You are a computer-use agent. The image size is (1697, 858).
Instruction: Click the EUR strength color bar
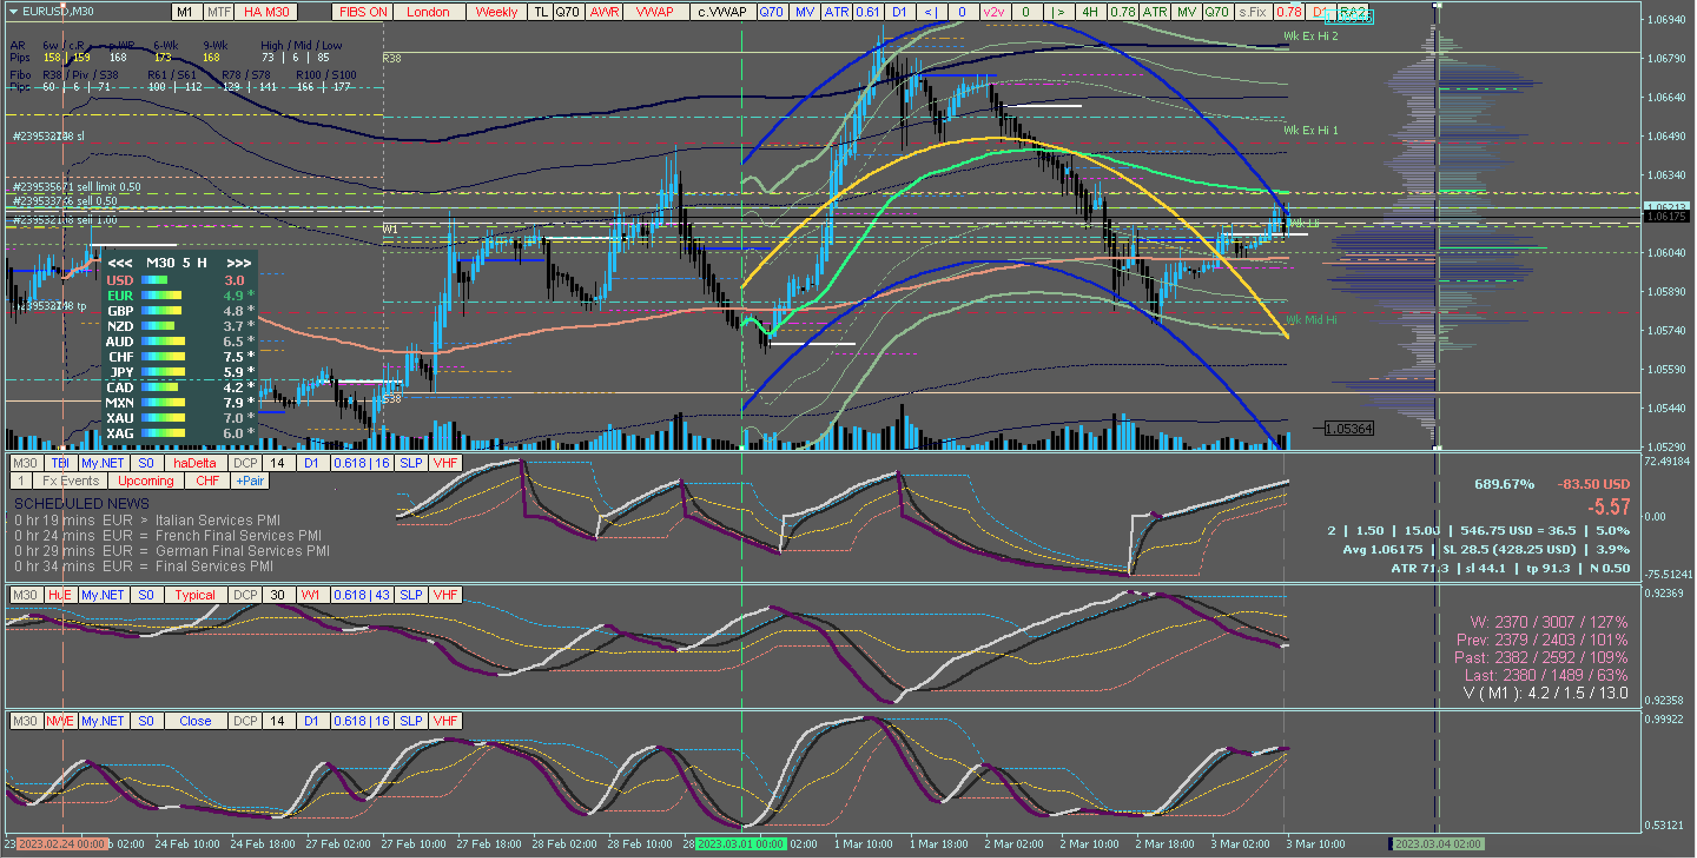pyautogui.click(x=161, y=296)
